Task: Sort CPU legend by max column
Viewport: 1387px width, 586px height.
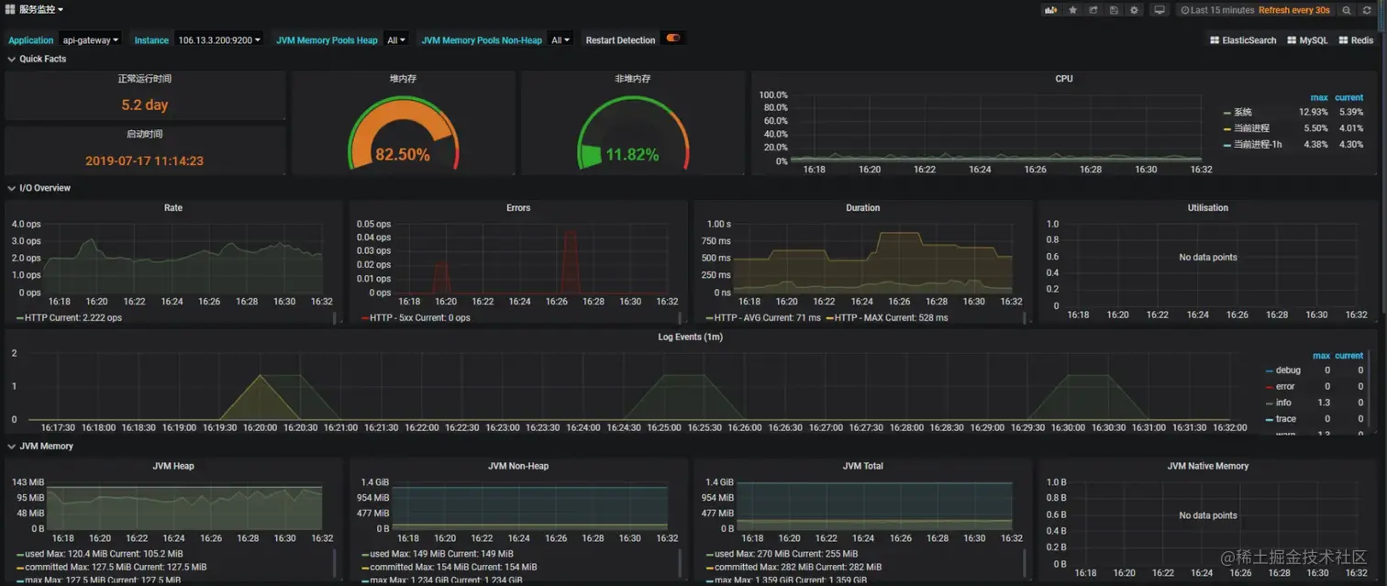Action: click(x=1319, y=97)
